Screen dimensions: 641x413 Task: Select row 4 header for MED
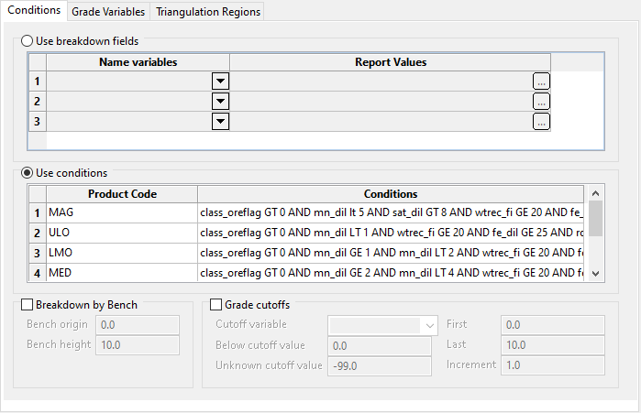[x=38, y=272]
